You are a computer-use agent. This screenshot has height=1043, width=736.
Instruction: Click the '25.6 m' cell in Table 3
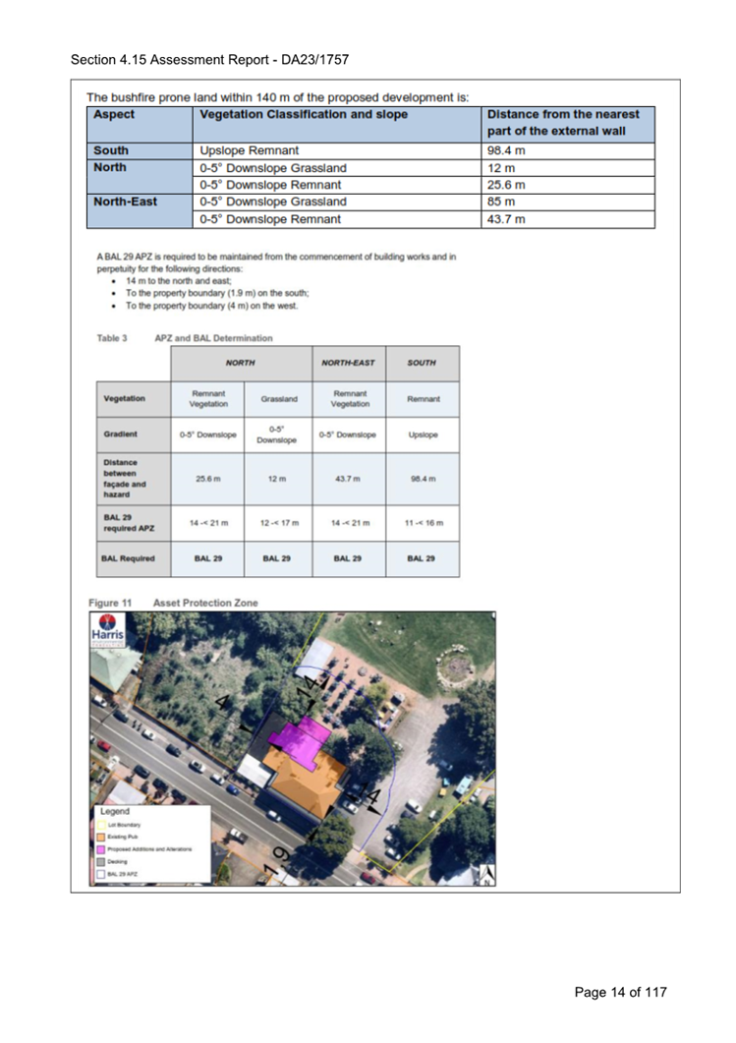point(208,479)
